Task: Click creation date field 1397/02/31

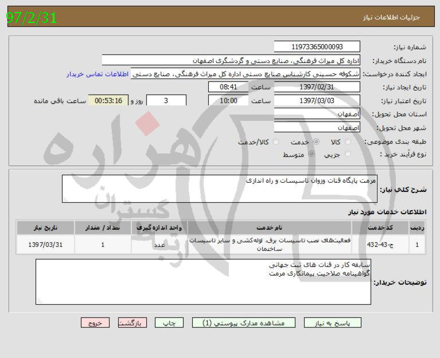Action: click(x=317, y=87)
